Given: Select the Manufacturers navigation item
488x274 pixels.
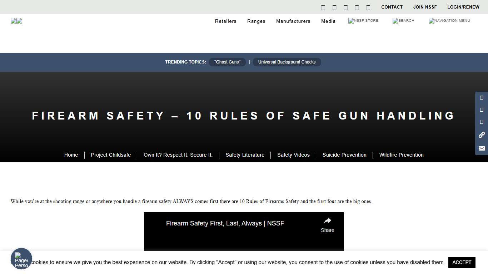Looking at the screenshot, I should [x=293, y=21].
